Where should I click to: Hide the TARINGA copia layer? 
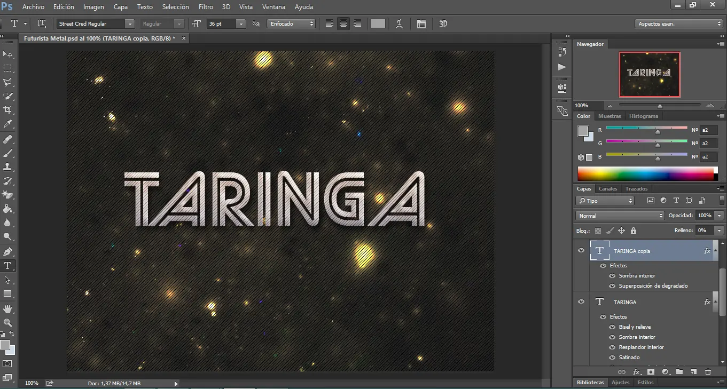(581, 250)
